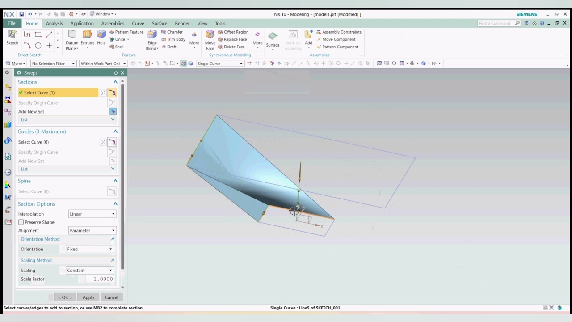
Task: Open the Swept dialog settings gear
Action: tap(19, 73)
